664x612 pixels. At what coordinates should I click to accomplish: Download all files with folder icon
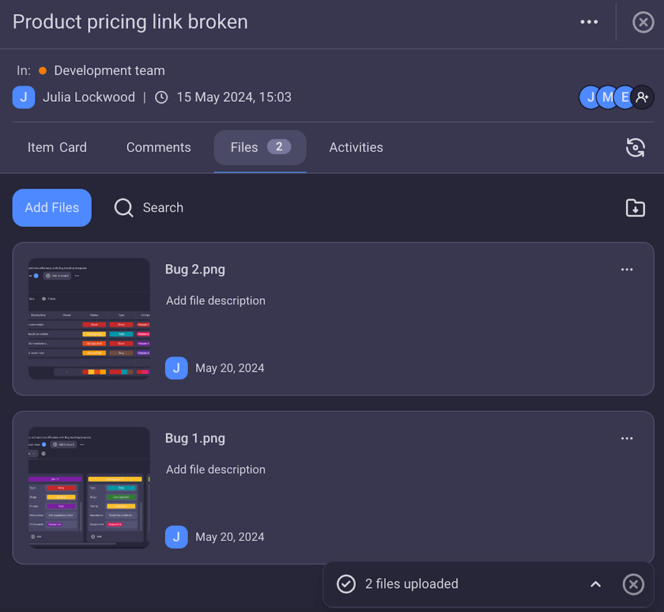[635, 207]
